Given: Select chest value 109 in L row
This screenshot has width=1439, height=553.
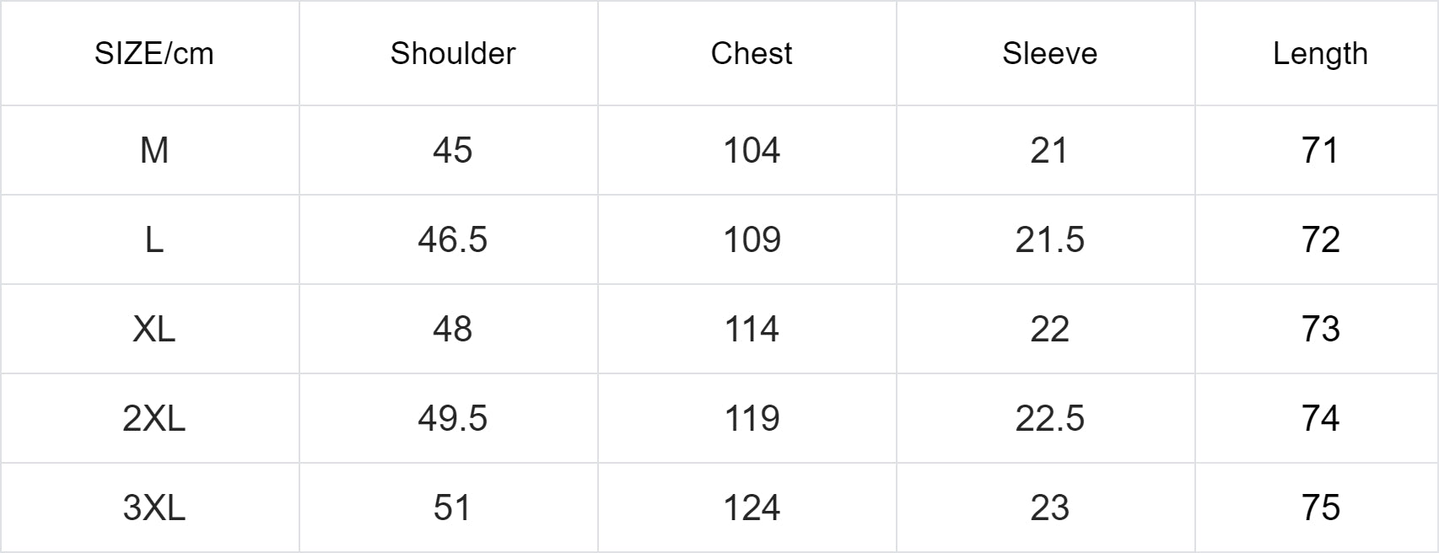Looking at the screenshot, I should coord(752,240).
